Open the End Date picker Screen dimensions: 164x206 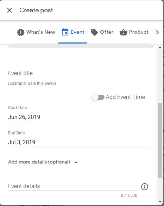(x=78, y=142)
